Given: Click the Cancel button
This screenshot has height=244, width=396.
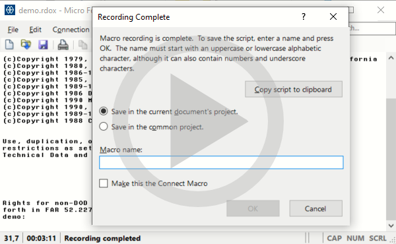Looking at the screenshot, I should 315,208.
